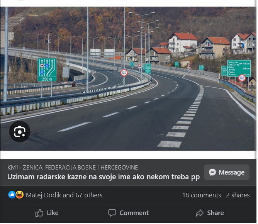View Matej Dodik and 67 others reactions
258x224 pixels.
tap(64, 195)
